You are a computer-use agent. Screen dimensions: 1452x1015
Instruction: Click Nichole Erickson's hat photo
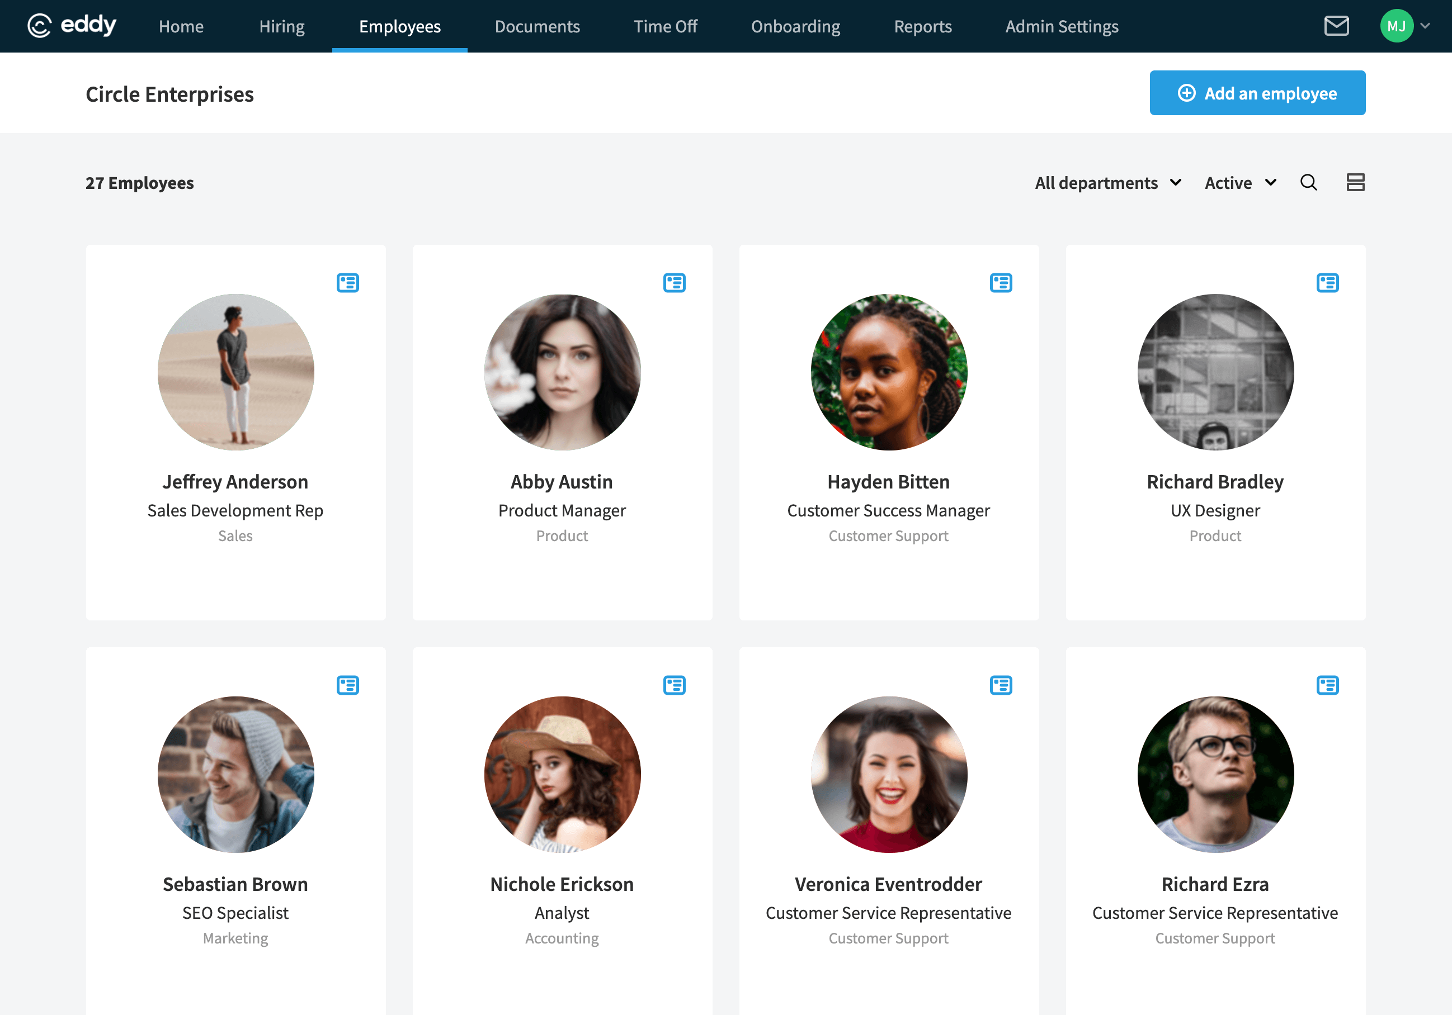coord(562,775)
